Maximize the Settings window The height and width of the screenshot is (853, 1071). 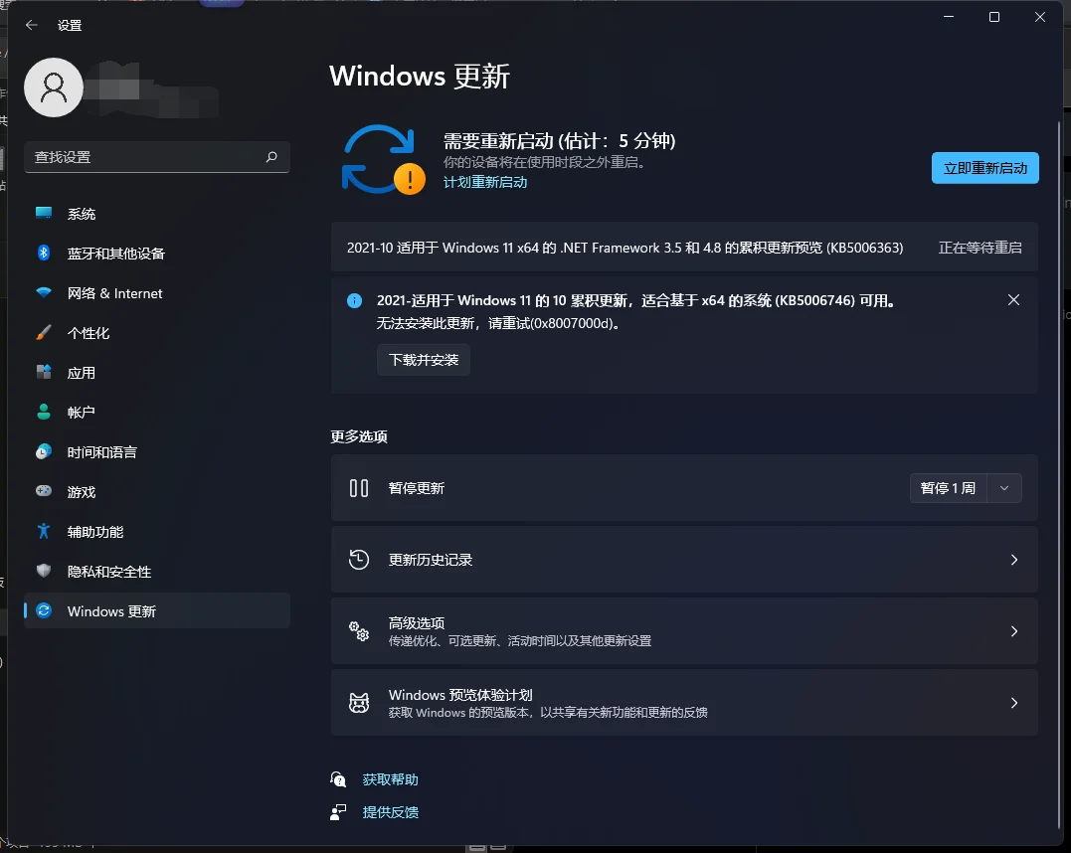pyautogui.click(x=994, y=17)
